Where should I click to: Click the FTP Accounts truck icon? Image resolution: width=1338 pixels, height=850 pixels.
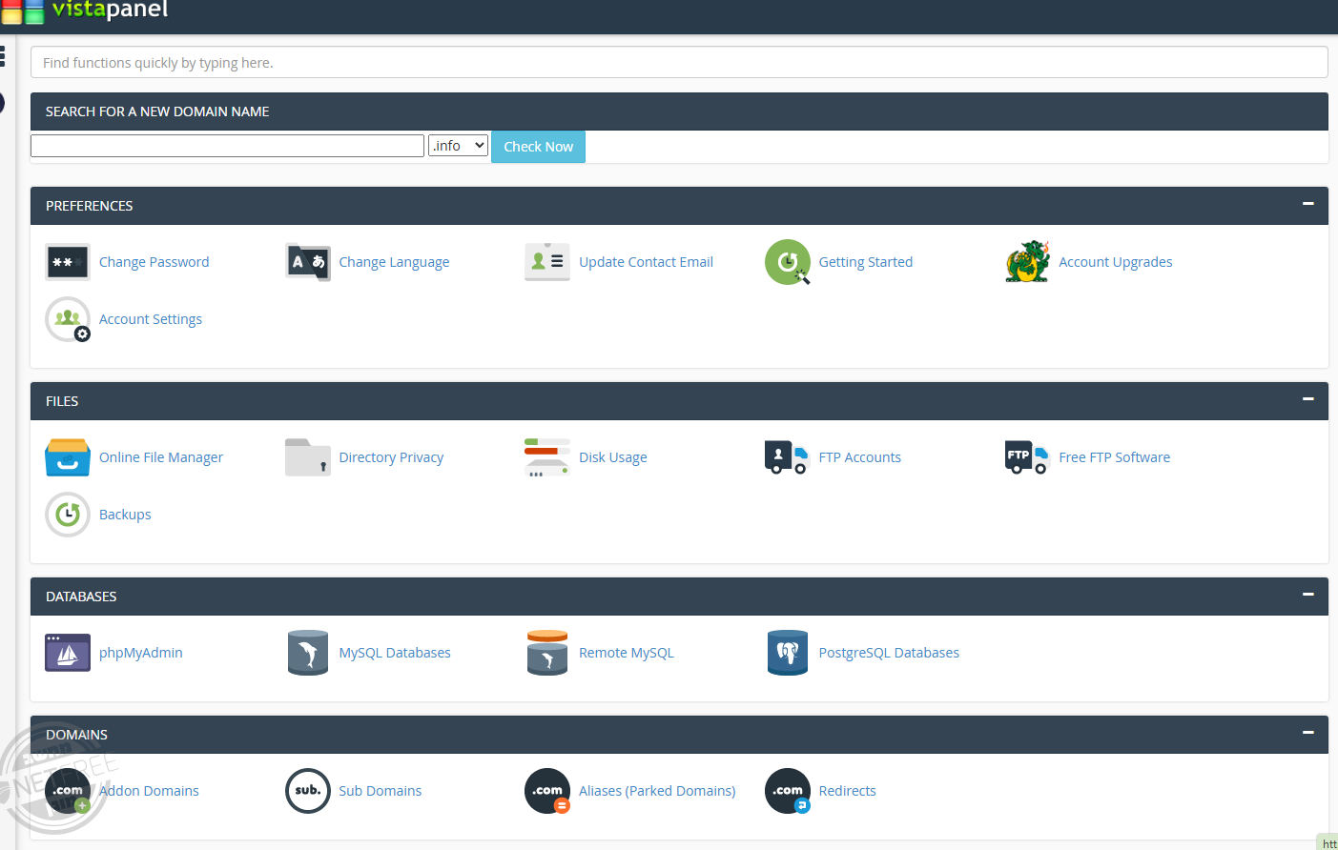pyautogui.click(x=787, y=457)
